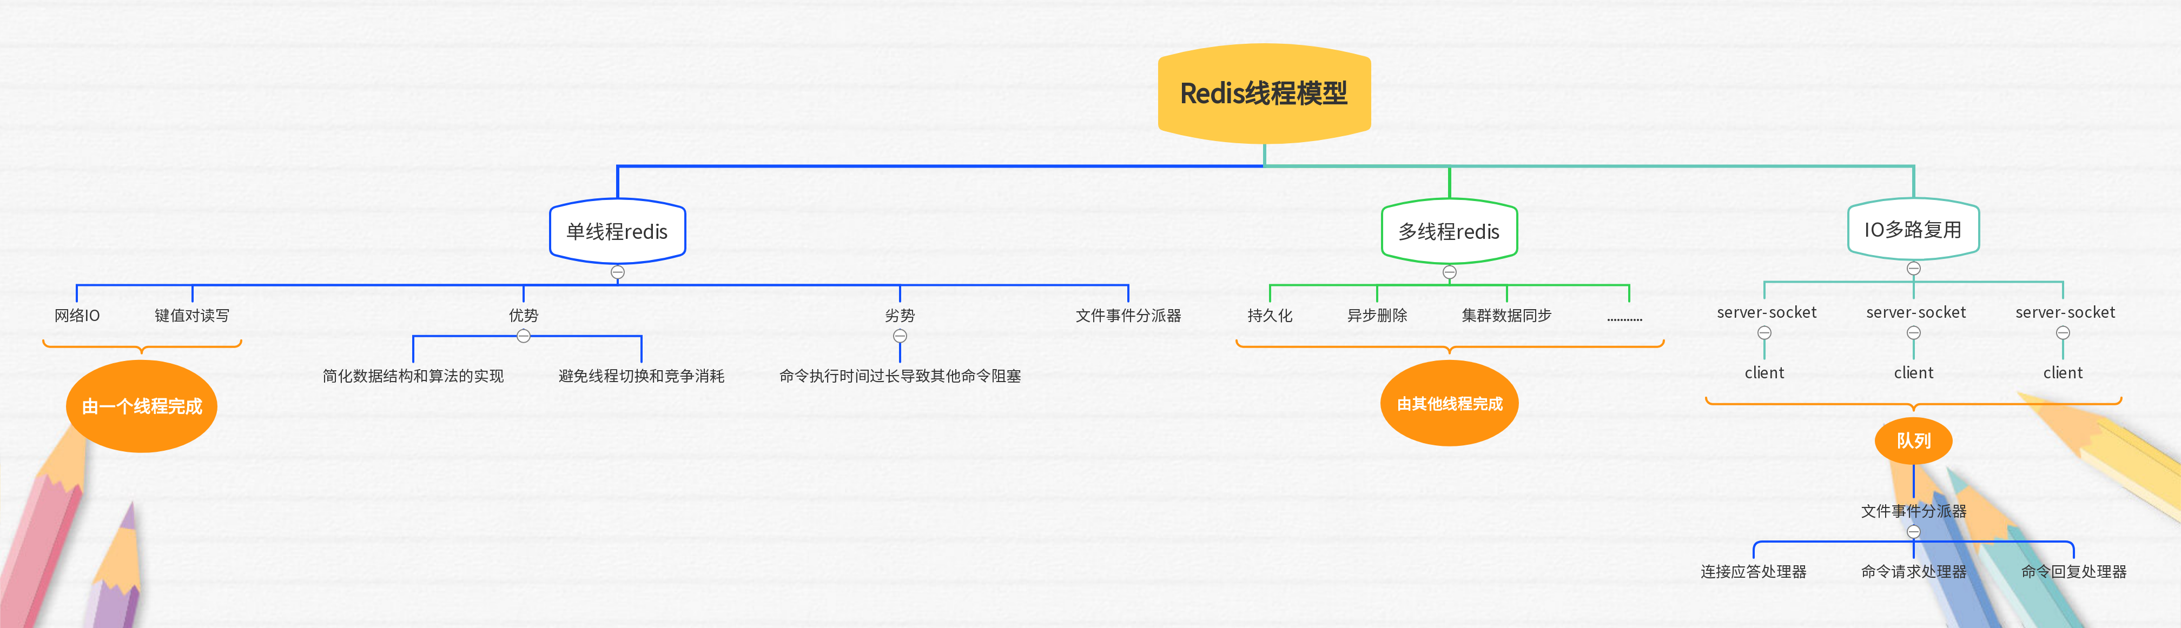Image resolution: width=2181 pixels, height=628 pixels.
Task: Select the 命令执行时间过长导致其他命令阻塞 node
Action: (x=900, y=376)
